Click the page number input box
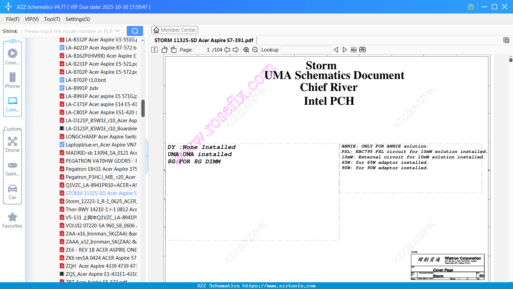 pyautogui.click(x=203, y=50)
